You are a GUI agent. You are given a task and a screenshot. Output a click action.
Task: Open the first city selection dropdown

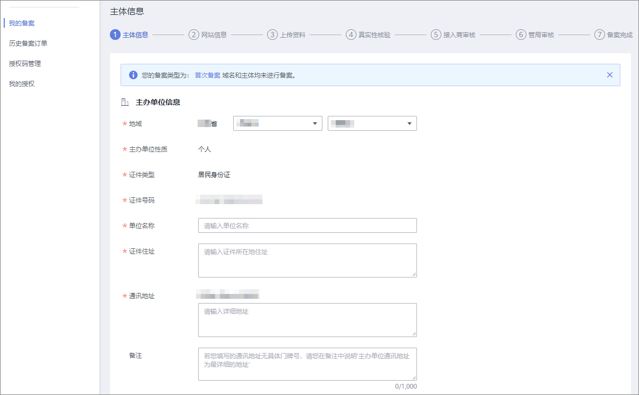coord(277,123)
